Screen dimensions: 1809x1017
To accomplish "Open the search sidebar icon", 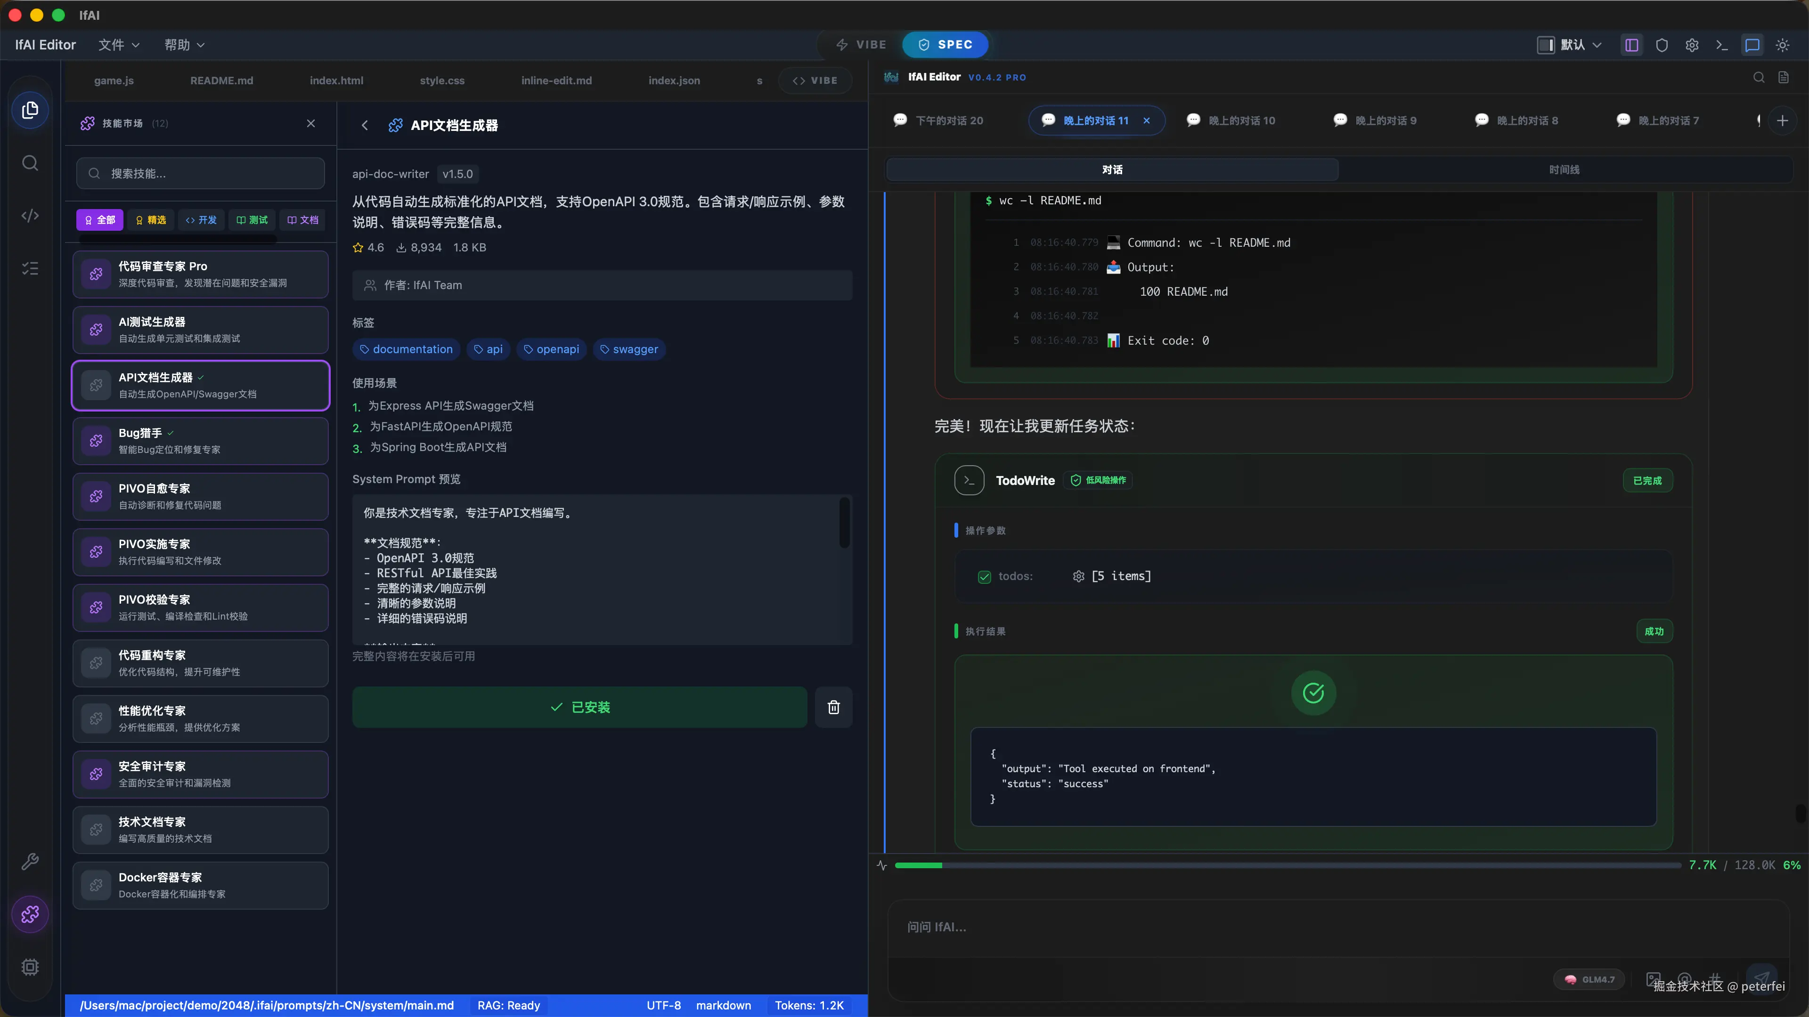I will pos(30,163).
